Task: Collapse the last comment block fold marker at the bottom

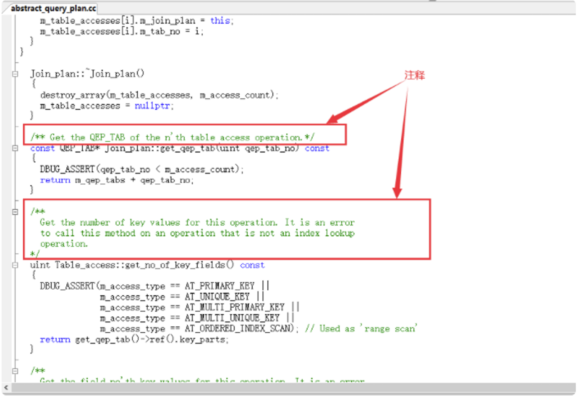Action: click(15, 371)
